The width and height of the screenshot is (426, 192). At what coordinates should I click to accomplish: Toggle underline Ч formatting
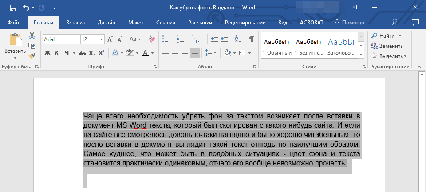(67, 53)
